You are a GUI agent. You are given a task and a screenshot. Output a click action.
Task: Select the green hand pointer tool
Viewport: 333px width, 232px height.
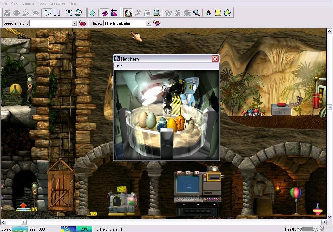[93, 13]
